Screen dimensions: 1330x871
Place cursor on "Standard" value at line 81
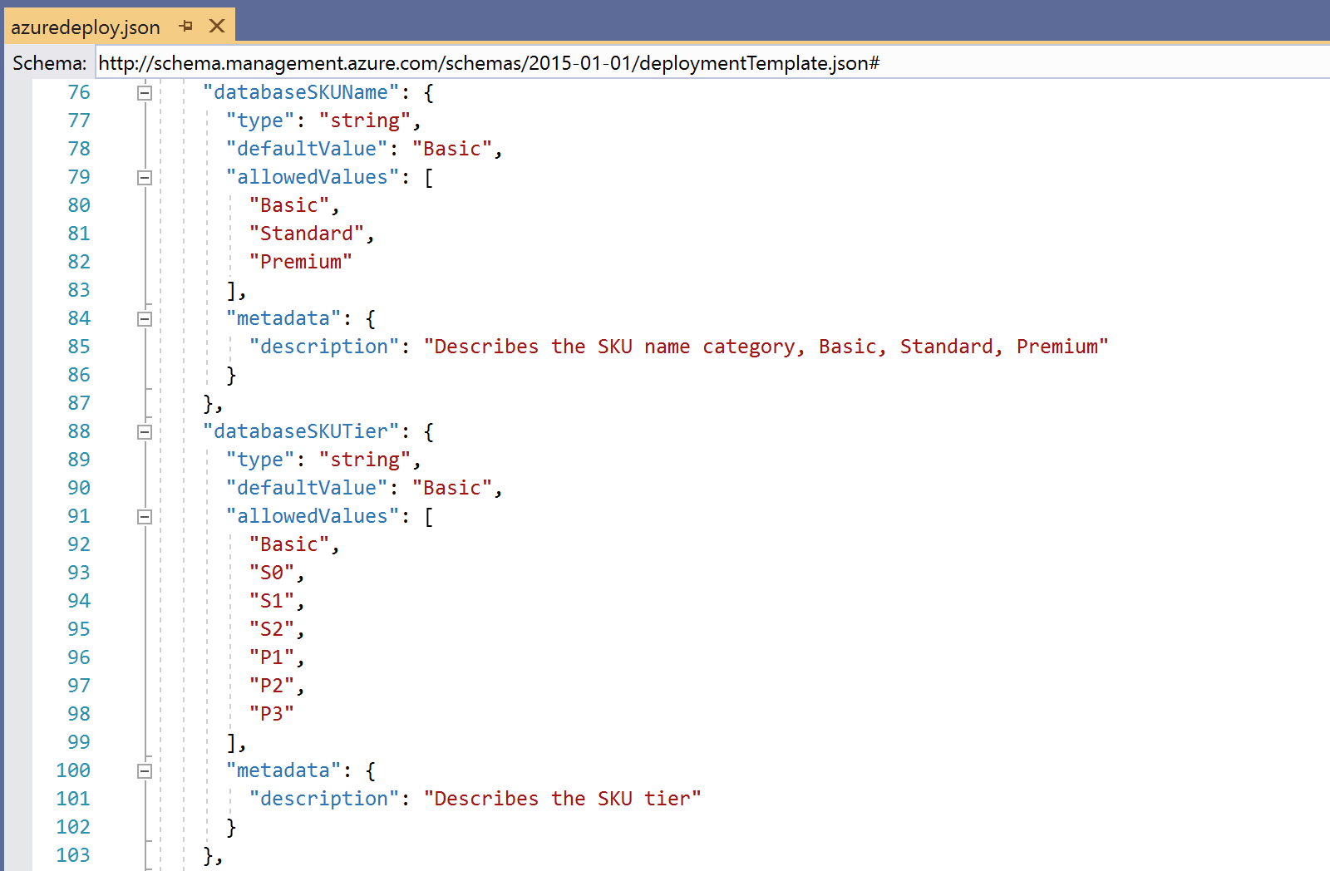point(306,234)
